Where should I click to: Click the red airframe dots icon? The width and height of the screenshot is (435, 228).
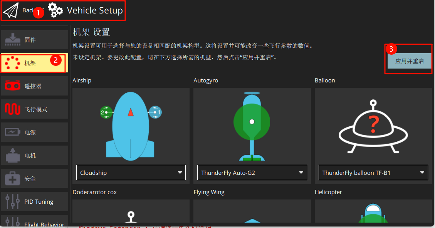(x=12, y=63)
